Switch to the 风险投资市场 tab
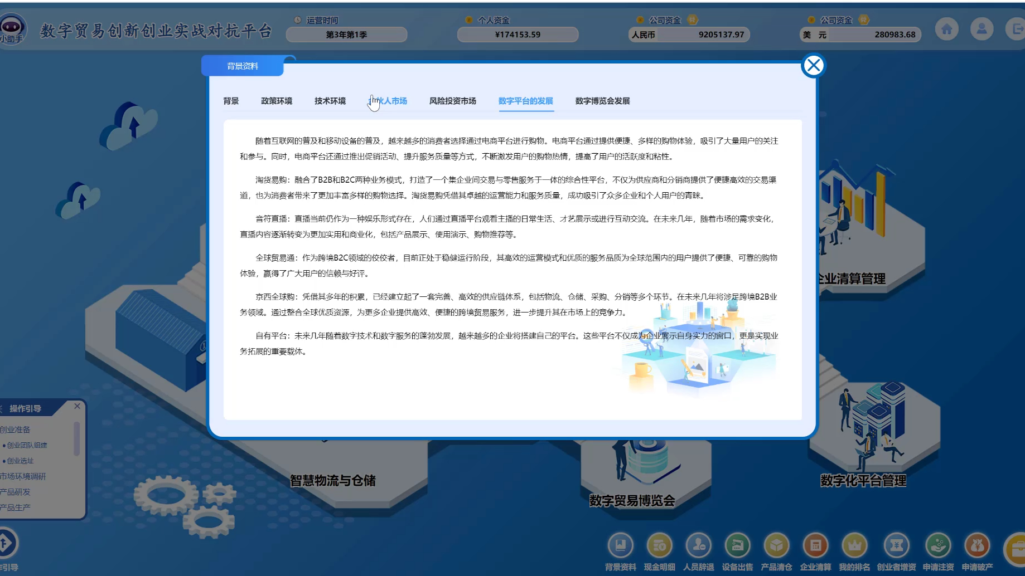 [x=453, y=101]
